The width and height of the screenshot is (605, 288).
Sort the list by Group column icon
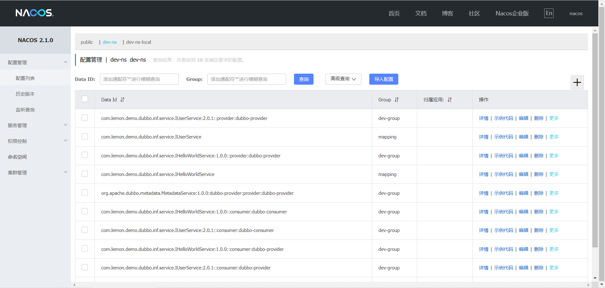396,100
